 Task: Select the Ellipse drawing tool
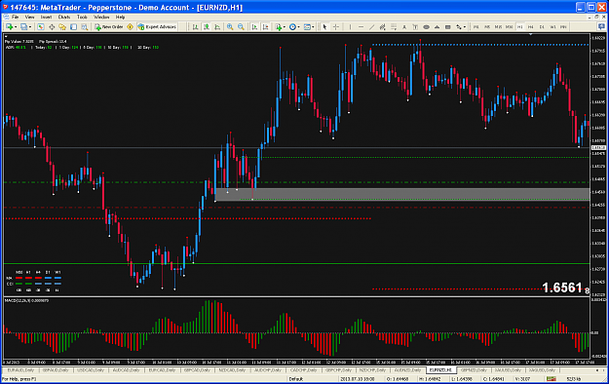(426, 27)
